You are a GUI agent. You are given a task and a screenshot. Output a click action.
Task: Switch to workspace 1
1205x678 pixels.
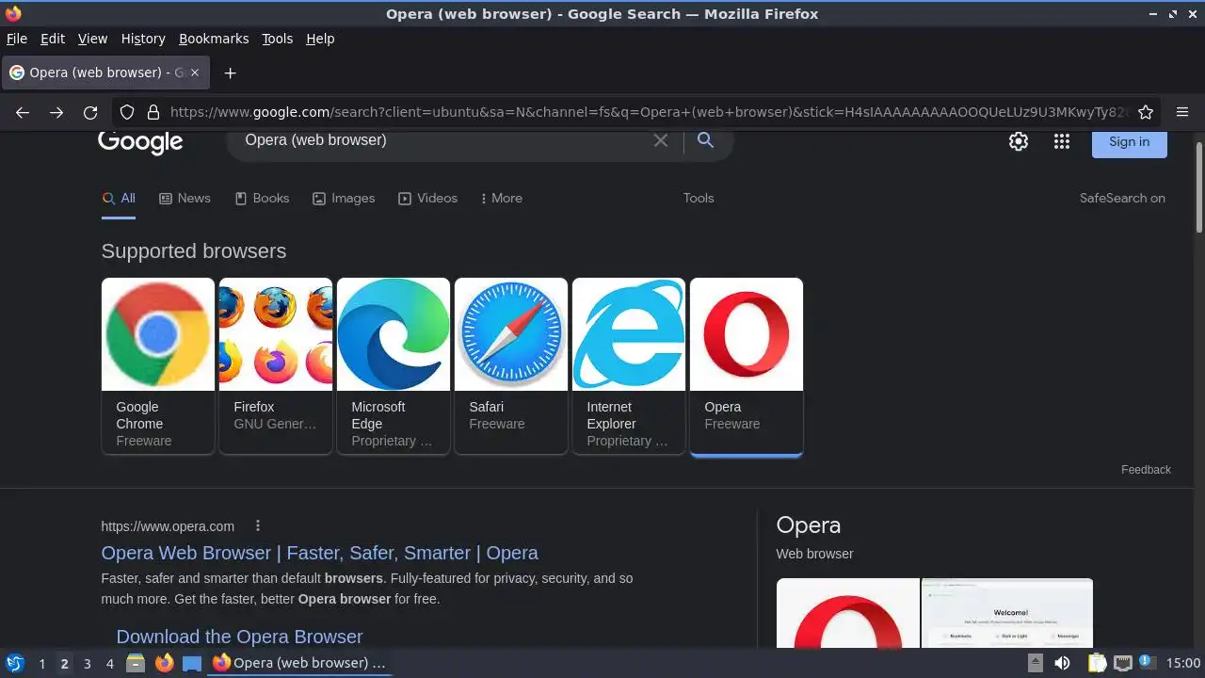click(41, 664)
